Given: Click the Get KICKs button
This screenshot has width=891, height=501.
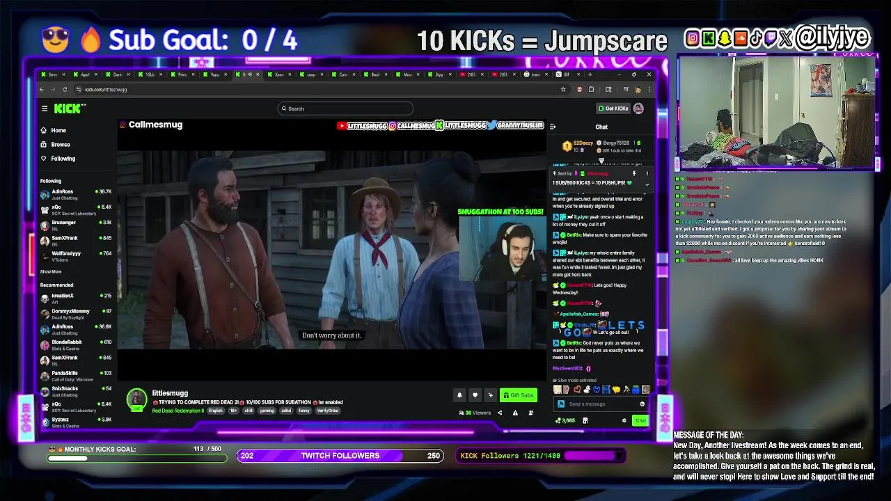Looking at the screenshot, I should click(x=613, y=109).
